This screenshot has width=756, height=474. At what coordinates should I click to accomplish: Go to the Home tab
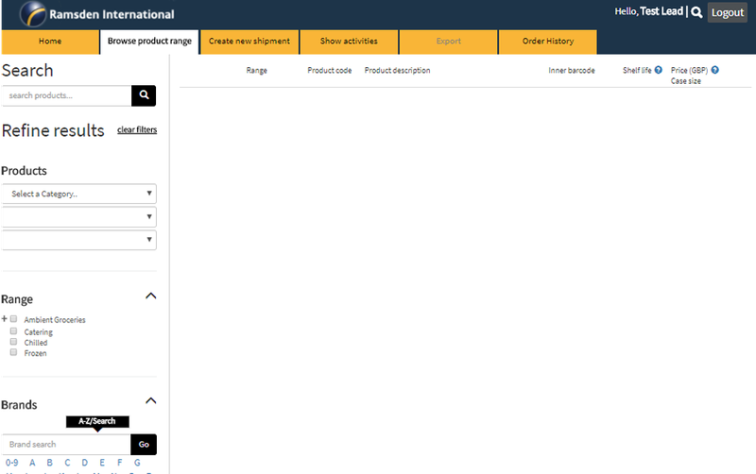point(50,42)
